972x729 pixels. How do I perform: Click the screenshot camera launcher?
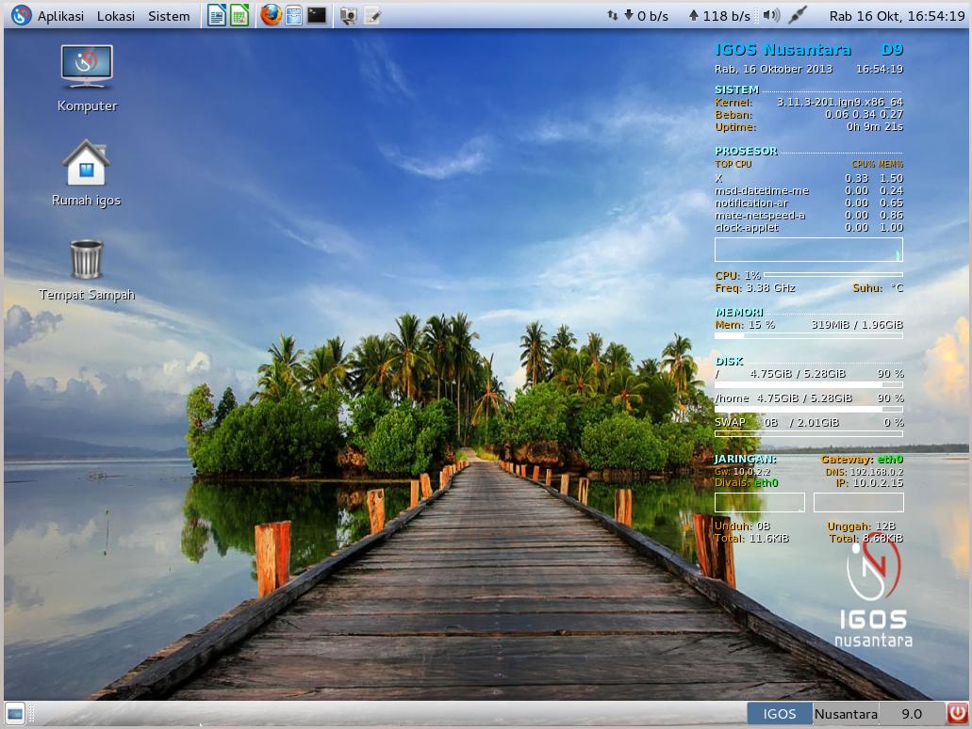[349, 15]
